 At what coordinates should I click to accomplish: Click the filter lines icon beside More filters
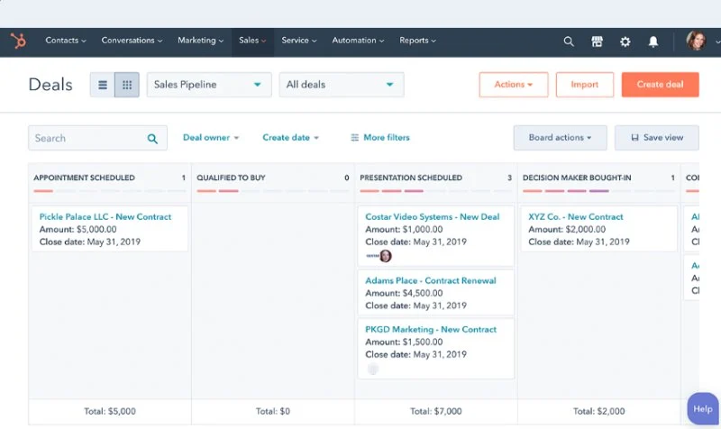point(354,138)
